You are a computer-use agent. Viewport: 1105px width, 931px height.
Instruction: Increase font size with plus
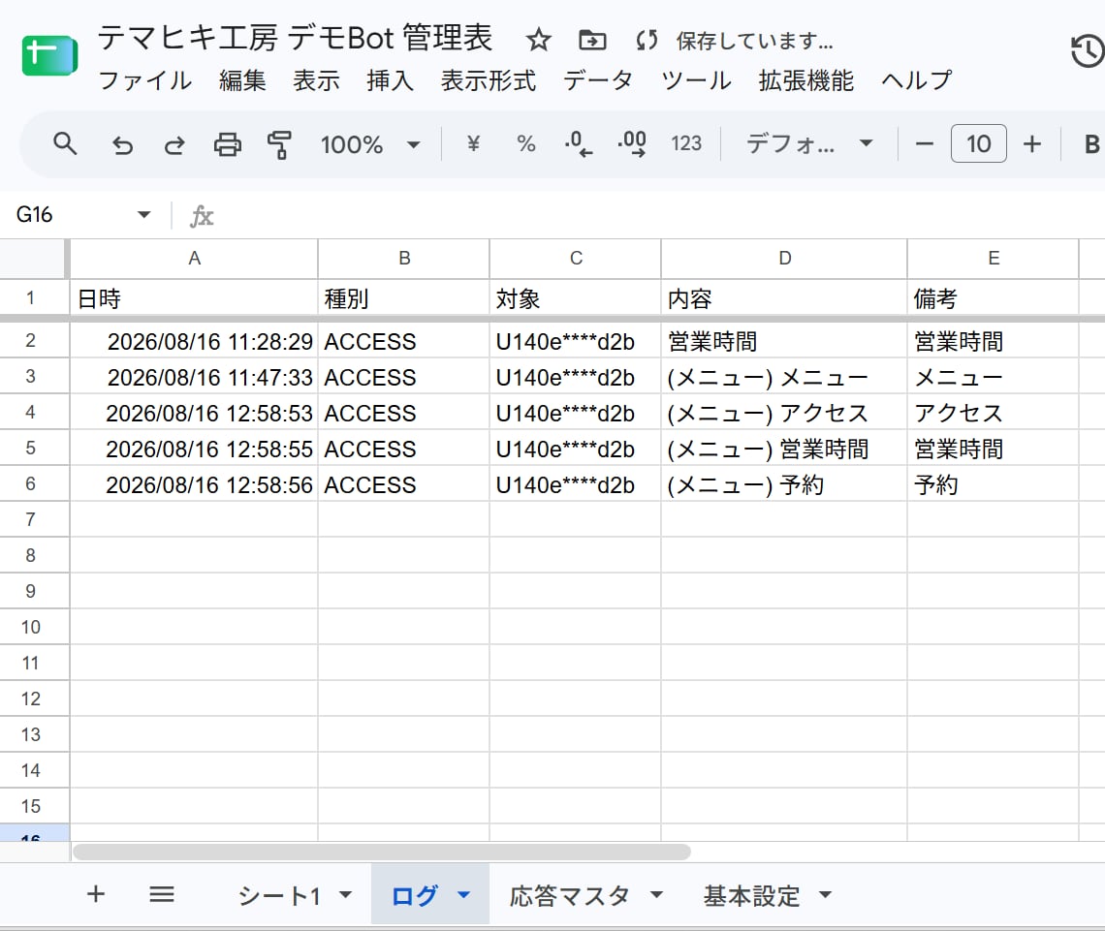tap(1031, 143)
